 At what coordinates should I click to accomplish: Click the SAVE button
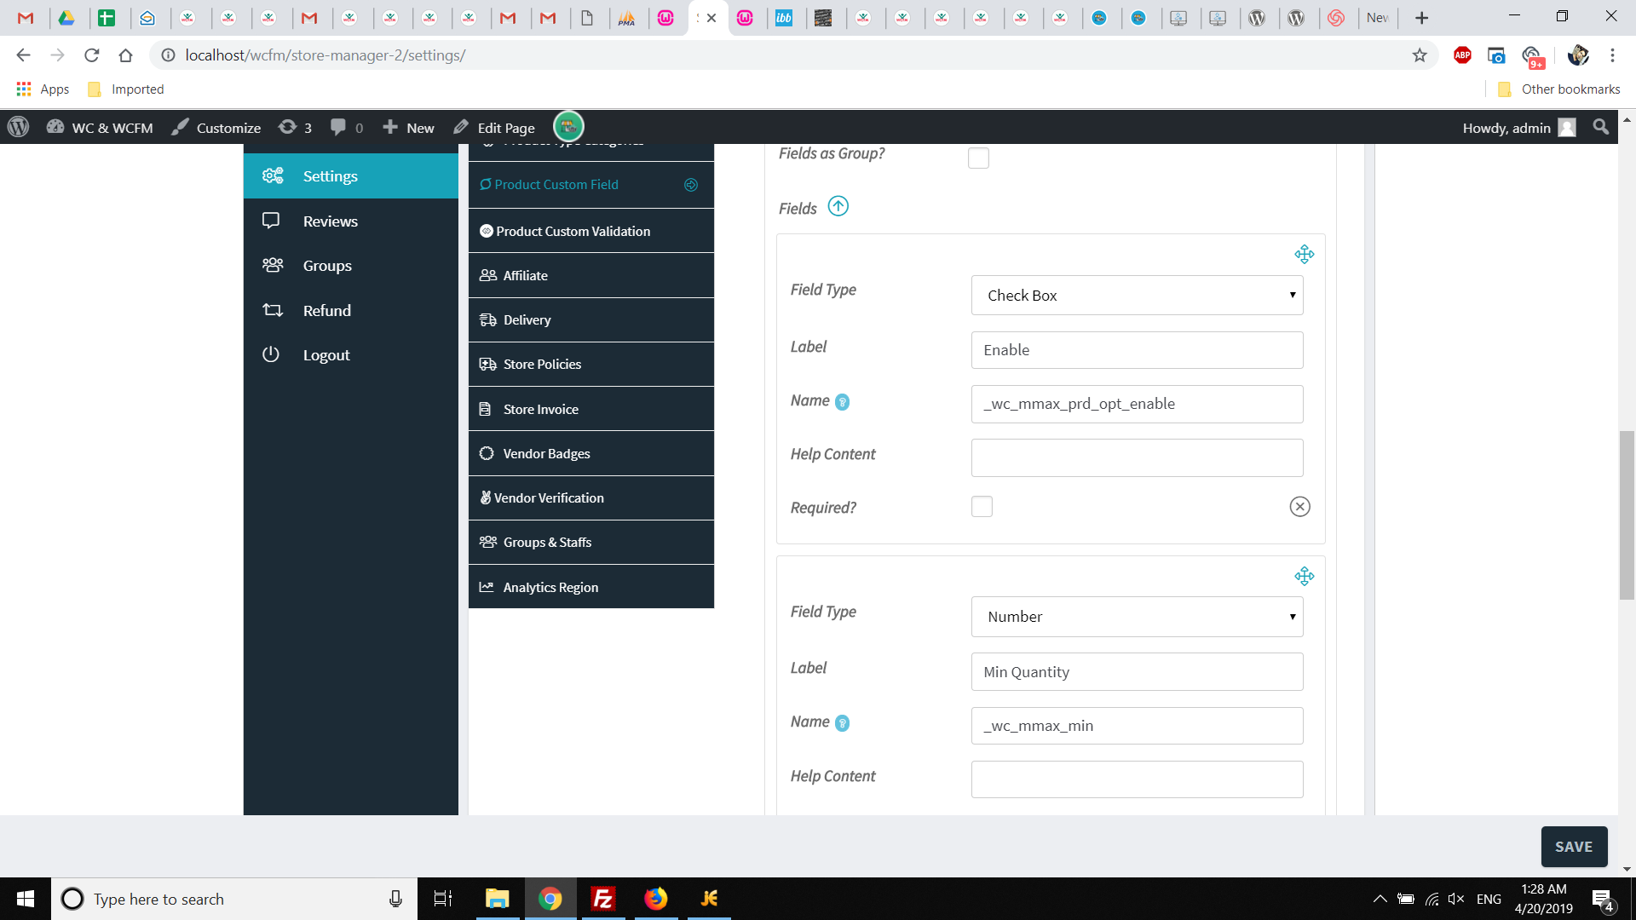point(1574,847)
